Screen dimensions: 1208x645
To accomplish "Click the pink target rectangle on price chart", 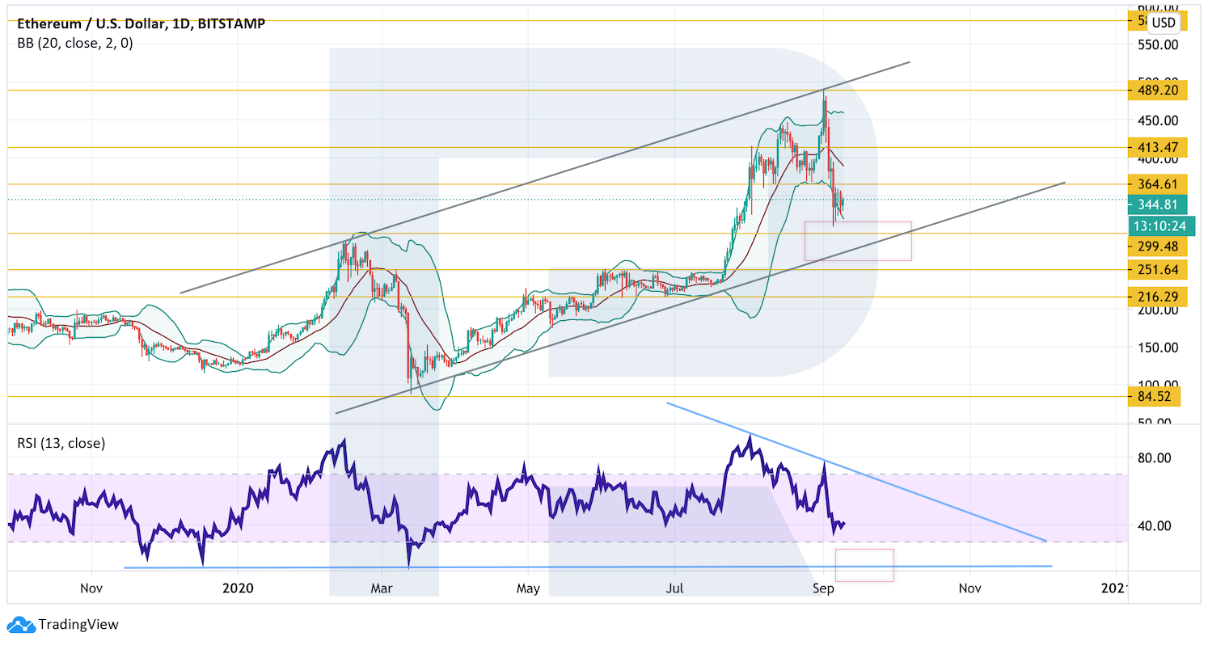I will [x=858, y=241].
